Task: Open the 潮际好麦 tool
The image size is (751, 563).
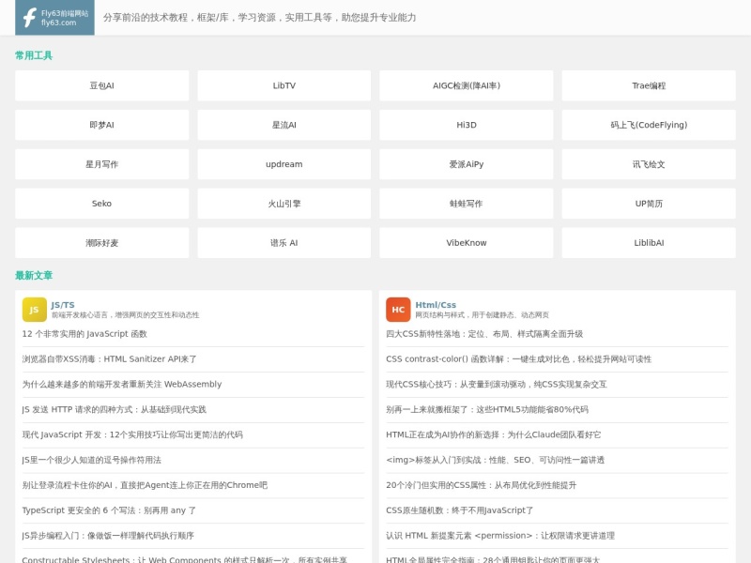Action: pyautogui.click(x=101, y=243)
